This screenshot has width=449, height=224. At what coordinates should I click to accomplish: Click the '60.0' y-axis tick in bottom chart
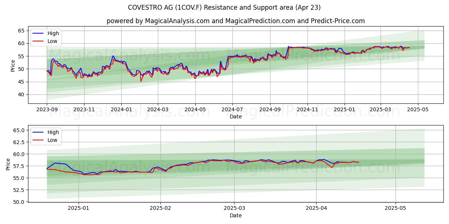pos(19,154)
